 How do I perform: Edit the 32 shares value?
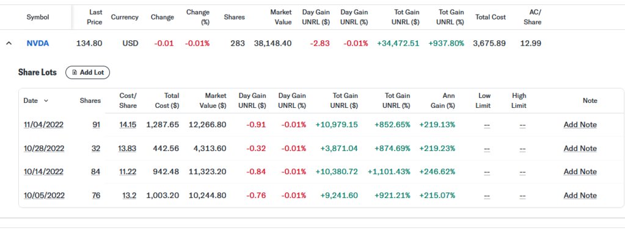[96, 148]
